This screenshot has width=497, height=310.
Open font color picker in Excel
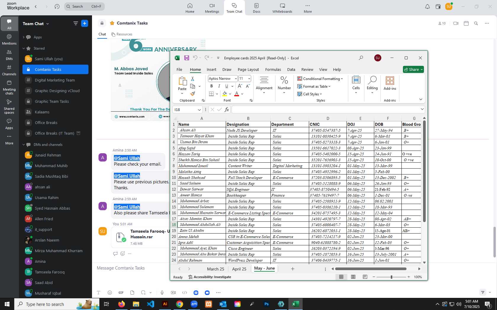242,94
